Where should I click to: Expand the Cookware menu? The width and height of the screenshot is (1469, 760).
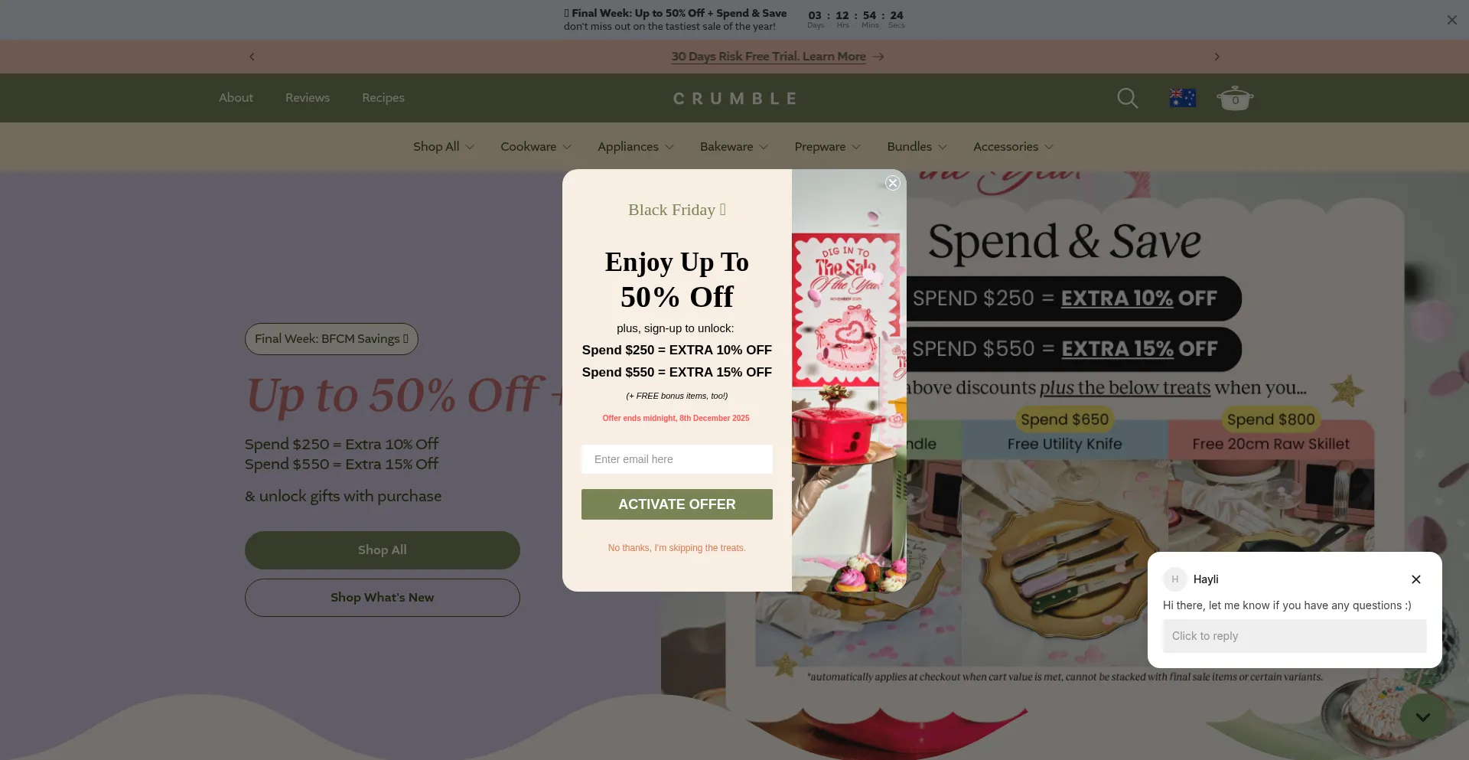(536, 146)
